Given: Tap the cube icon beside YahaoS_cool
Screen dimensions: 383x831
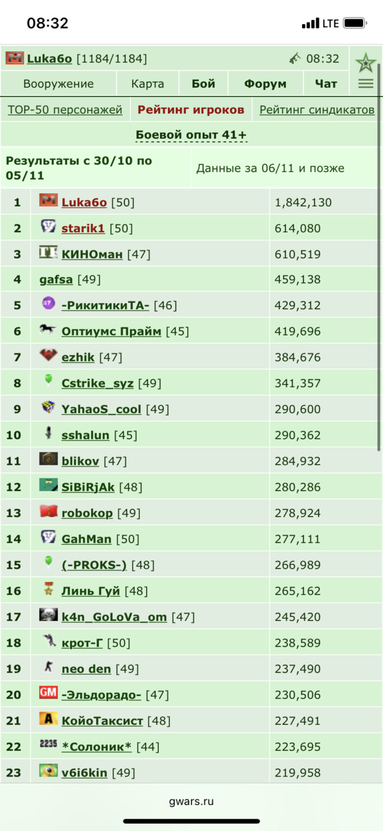Looking at the screenshot, I should (x=48, y=407).
